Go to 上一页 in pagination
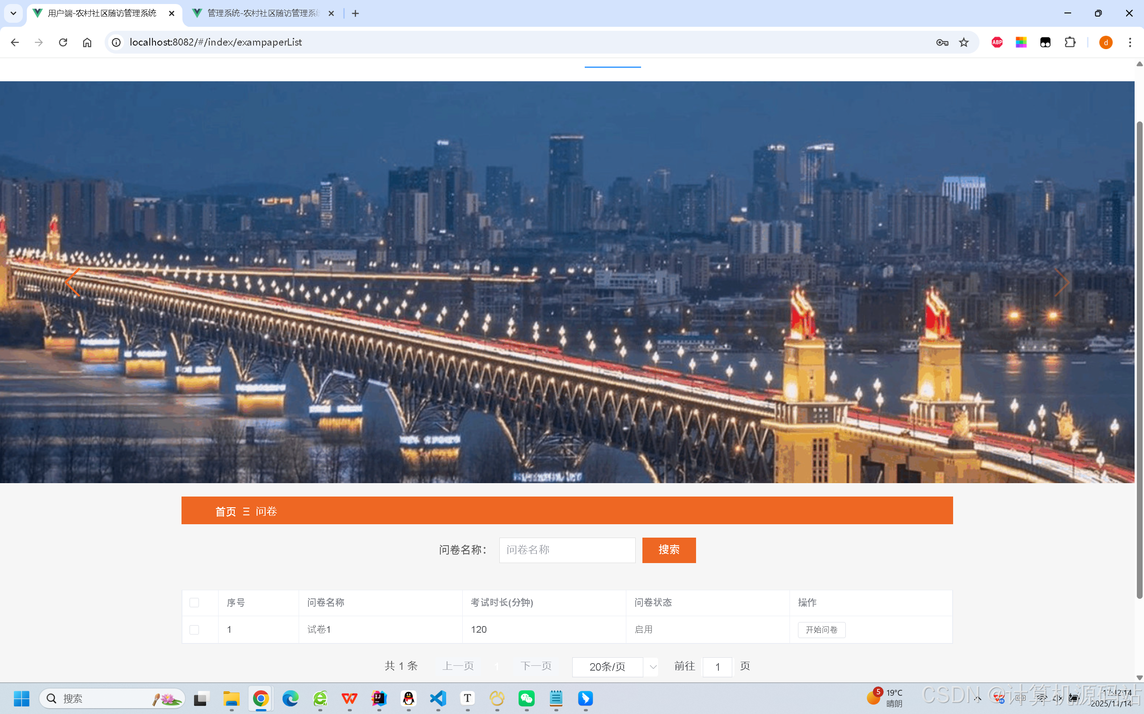This screenshot has height=714, width=1144. tap(458, 666)
